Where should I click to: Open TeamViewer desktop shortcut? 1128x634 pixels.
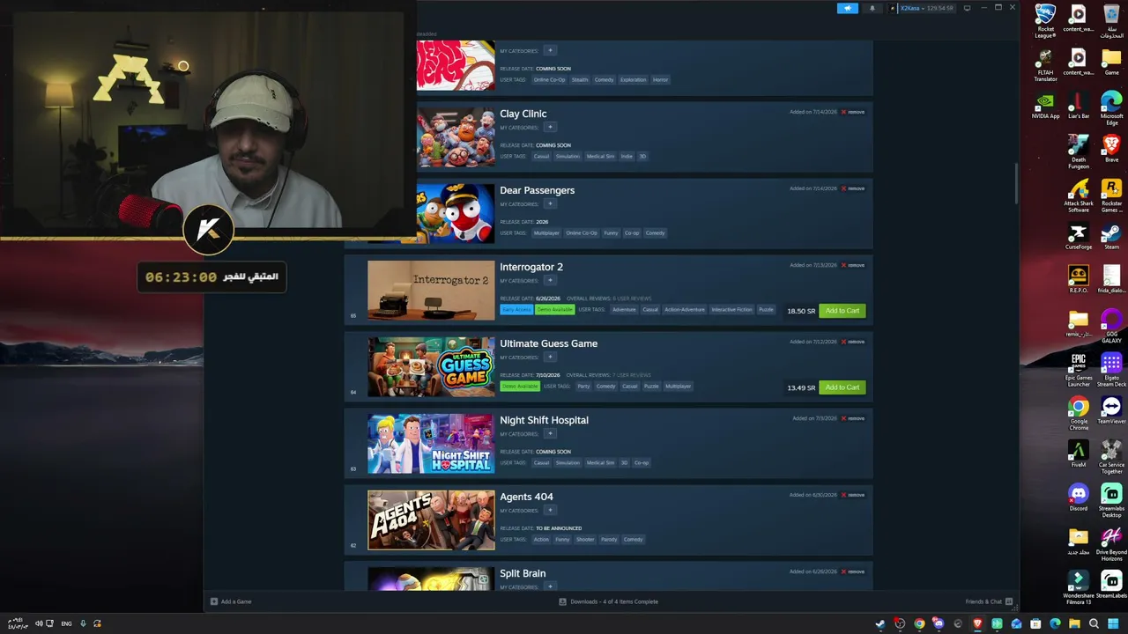coord(1111,411)
